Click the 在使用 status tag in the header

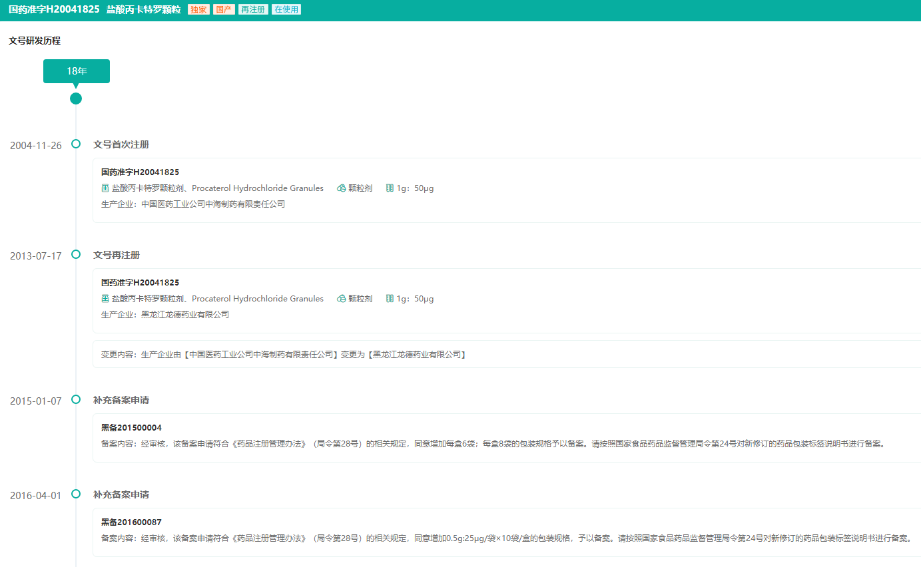point(286,9)
